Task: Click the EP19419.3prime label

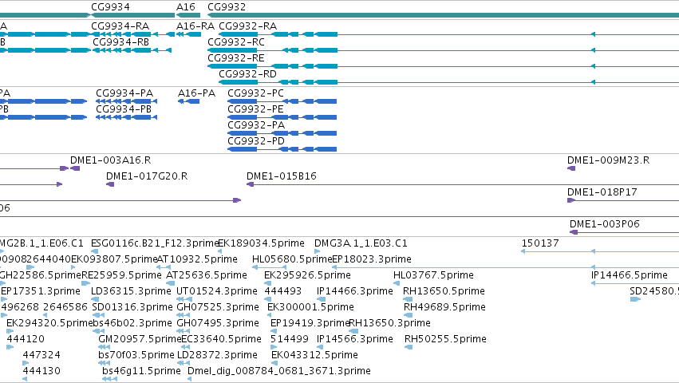Action: pos(310,323)
